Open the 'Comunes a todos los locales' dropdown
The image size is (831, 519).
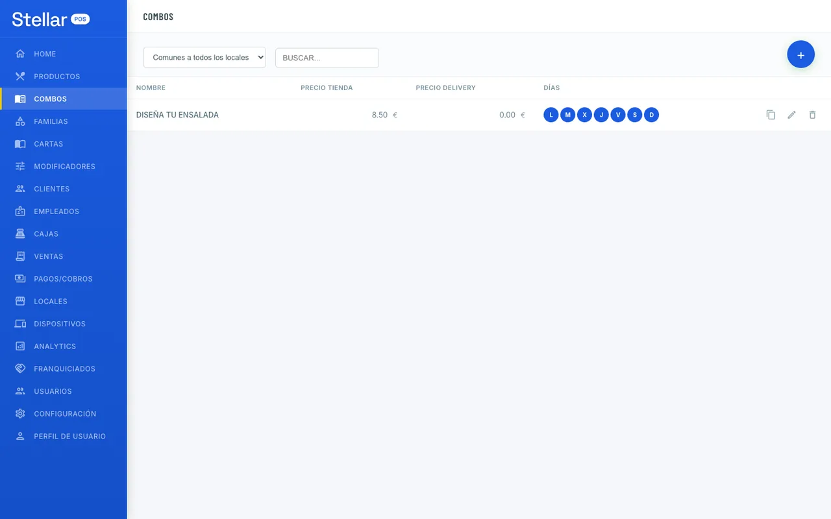tap(205, 57)
